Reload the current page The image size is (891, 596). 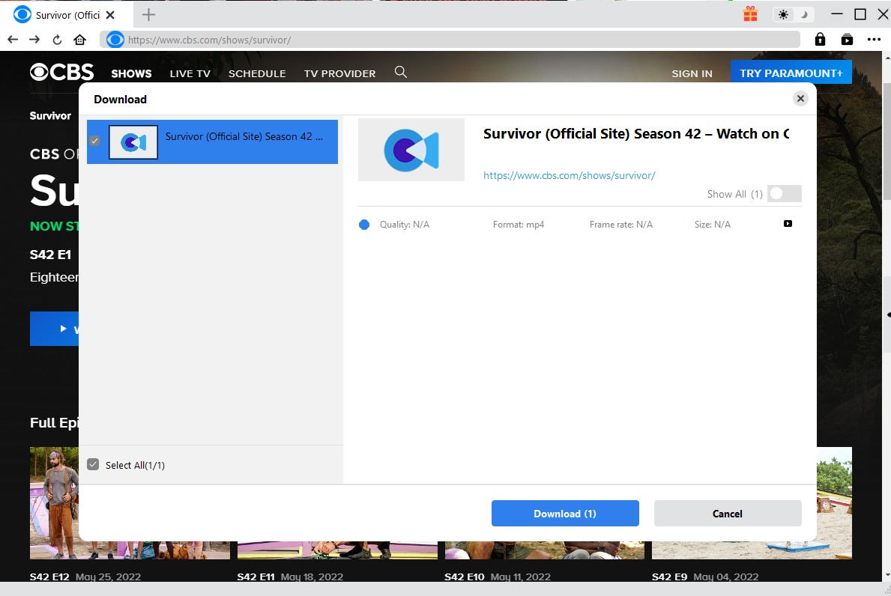point(57,40)
